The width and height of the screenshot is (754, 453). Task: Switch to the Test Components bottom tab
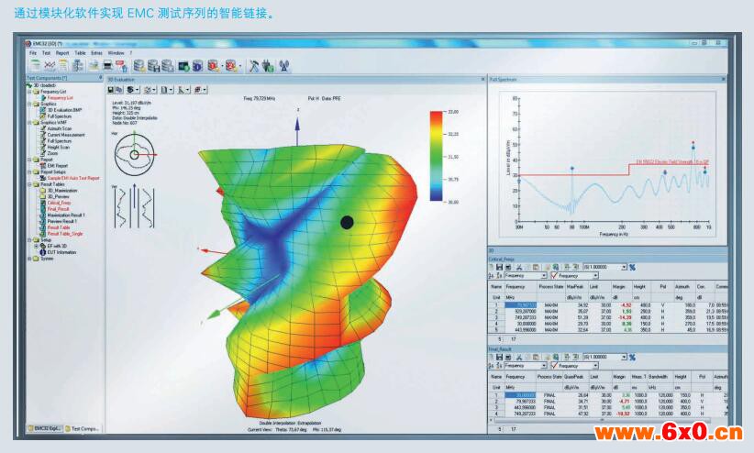(x=83, y=428)
